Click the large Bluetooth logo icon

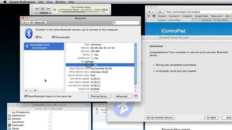tap(29, 34)
